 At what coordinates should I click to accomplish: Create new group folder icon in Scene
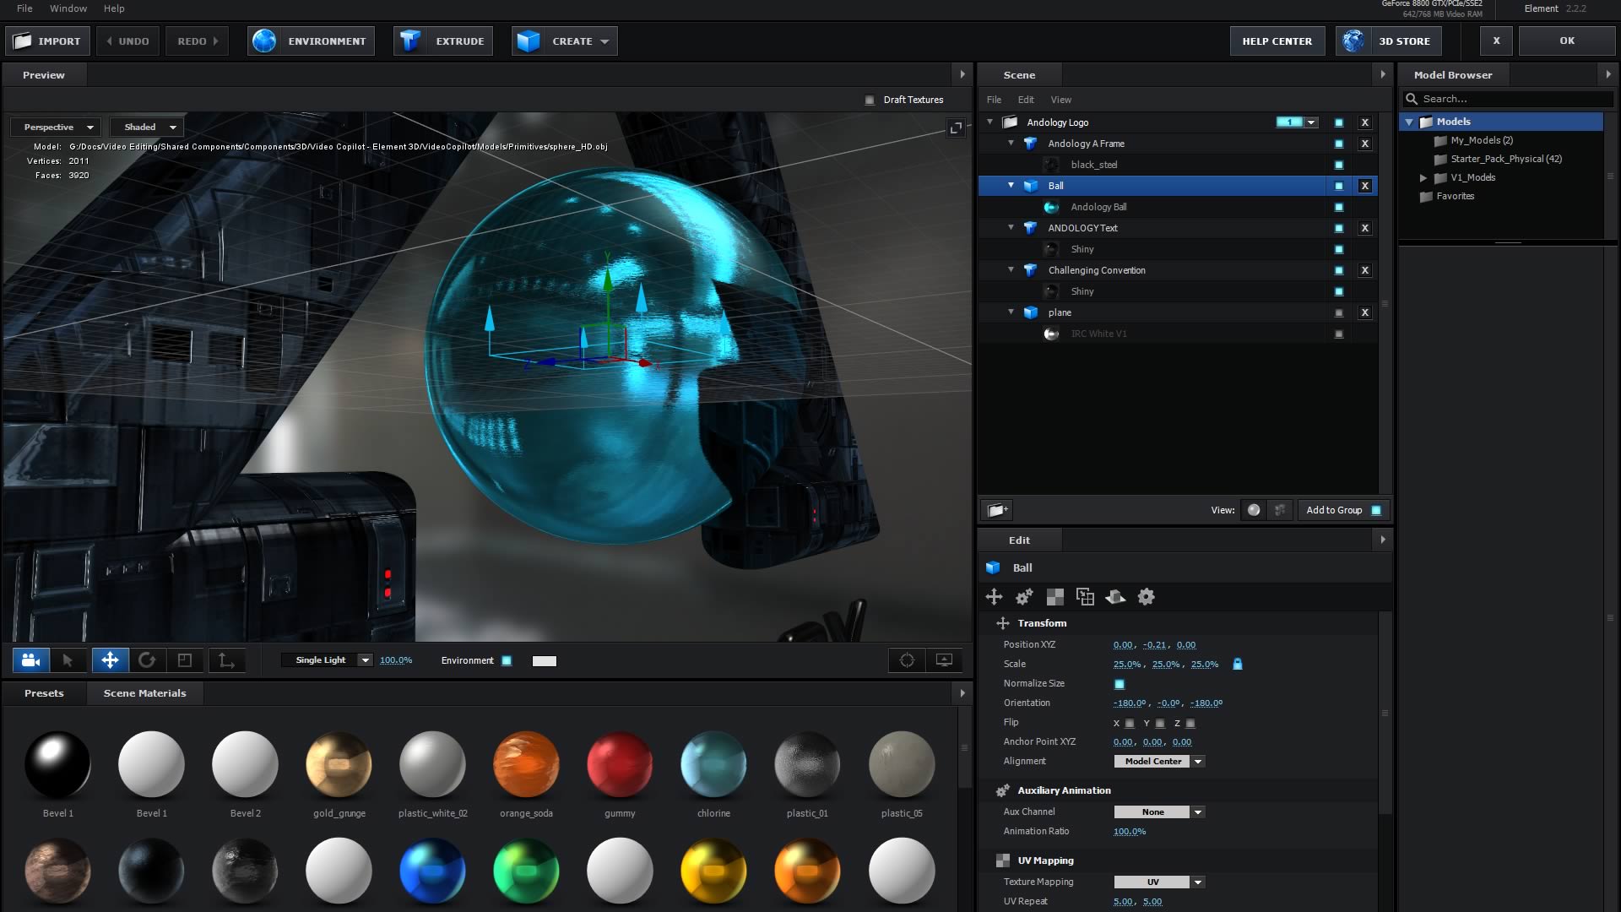pos(997,510)
